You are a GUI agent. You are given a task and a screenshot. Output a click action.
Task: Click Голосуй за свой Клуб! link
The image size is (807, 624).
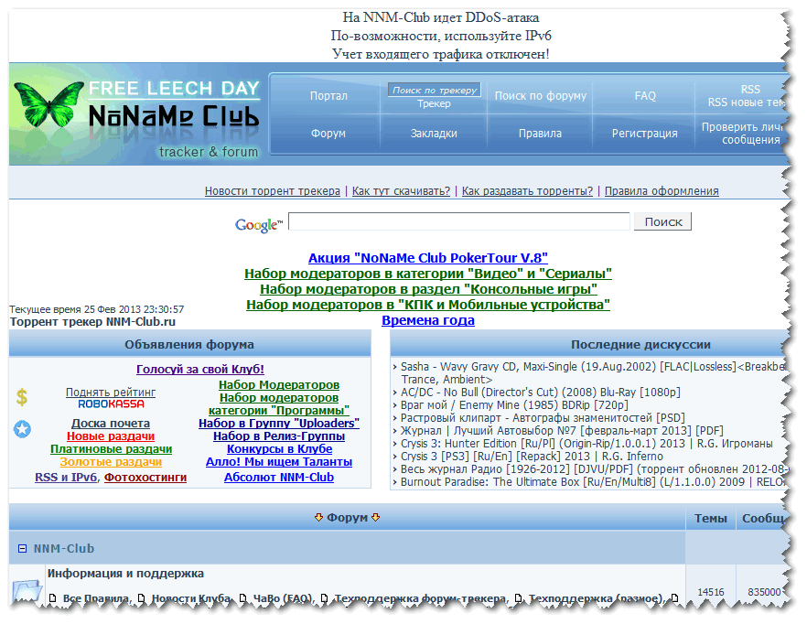click(x=200, y=369)
